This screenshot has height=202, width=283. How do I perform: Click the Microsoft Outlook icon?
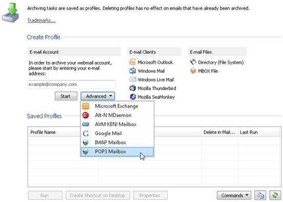[x=132, y=62]
